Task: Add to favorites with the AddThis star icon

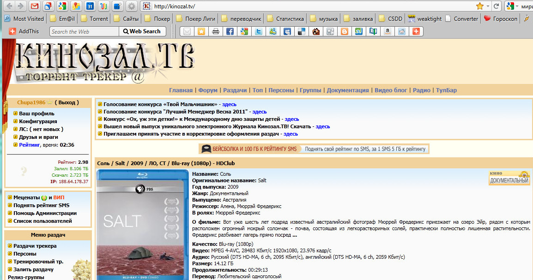Action: click(201, 31)
